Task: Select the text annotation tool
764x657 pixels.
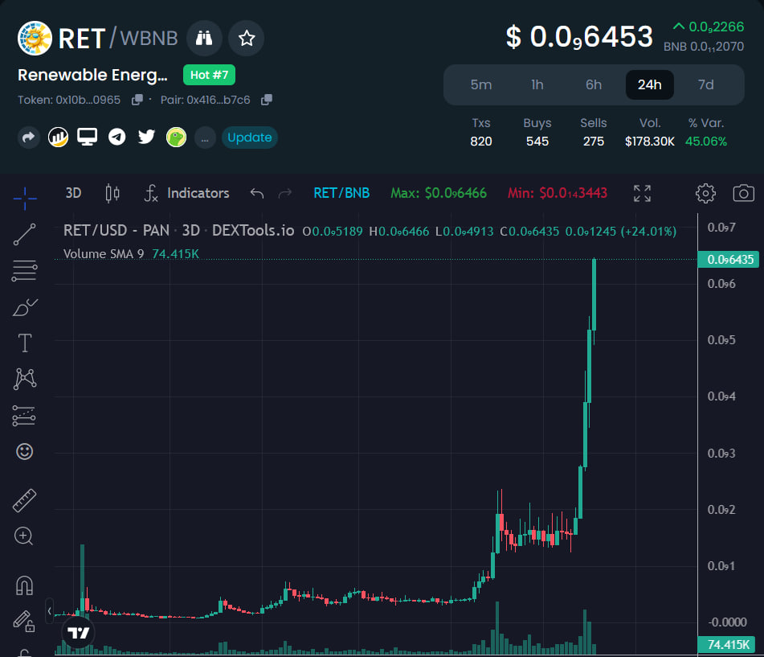Action: coord(24,343)
